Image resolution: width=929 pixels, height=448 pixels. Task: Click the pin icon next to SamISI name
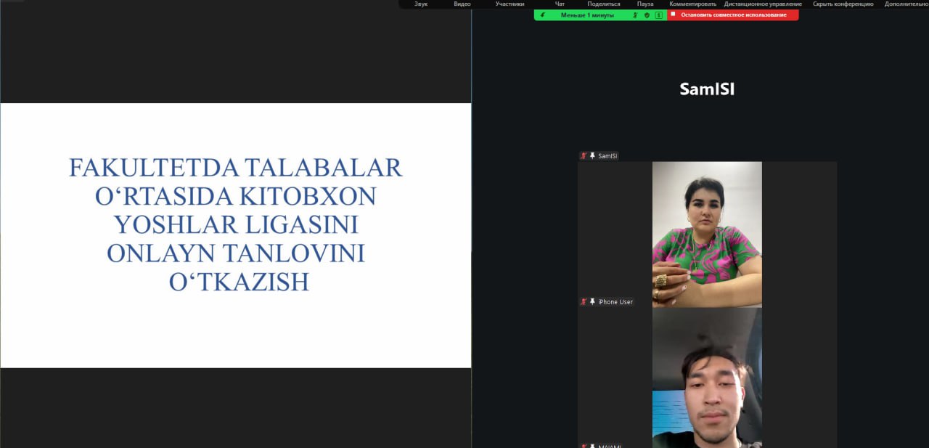pos(592,156)
